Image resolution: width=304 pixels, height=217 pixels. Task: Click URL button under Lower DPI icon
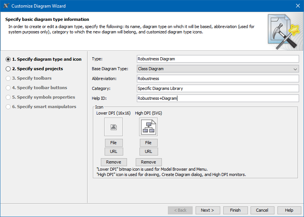click(113, 151)
